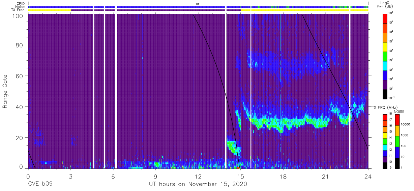The height and width of the screenshot is (191, 414).
Task: Click the white data gap bar just before 14 UT
Action: 226,91
